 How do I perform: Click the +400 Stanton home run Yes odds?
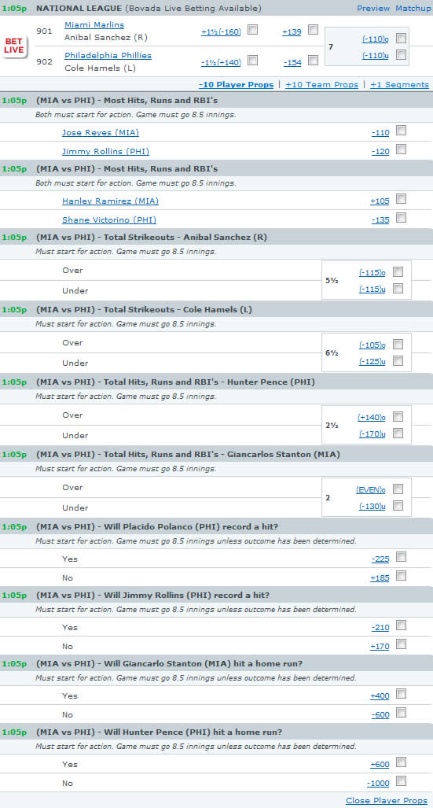pos(380,695)
